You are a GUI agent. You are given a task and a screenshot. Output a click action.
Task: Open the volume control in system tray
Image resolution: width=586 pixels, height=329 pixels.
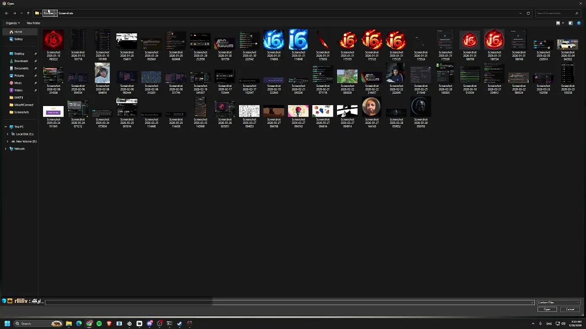[x=563, y=324]
